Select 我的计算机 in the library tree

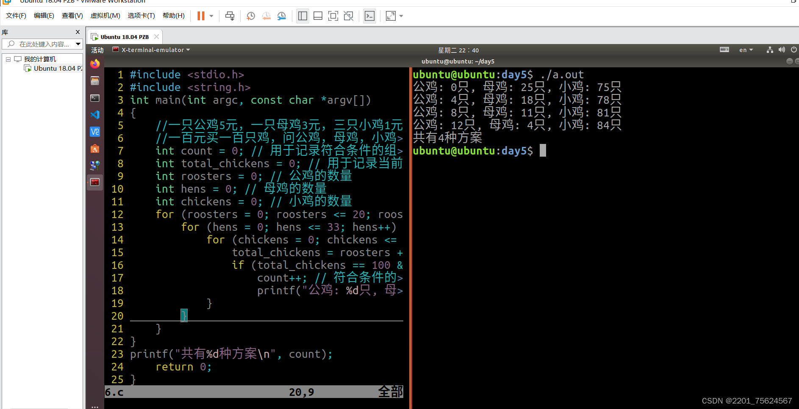(x=40, y=59)
